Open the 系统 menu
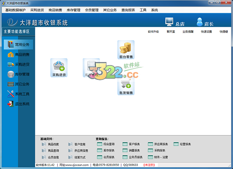The image size is (233, 169). tap(155, 10)
